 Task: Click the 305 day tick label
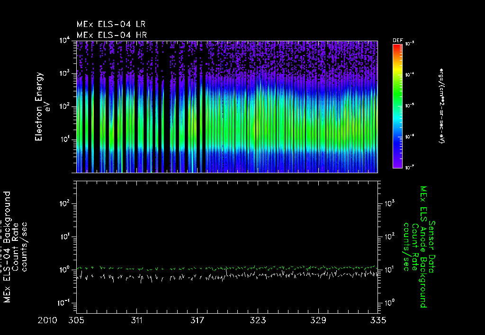[76, 320]
